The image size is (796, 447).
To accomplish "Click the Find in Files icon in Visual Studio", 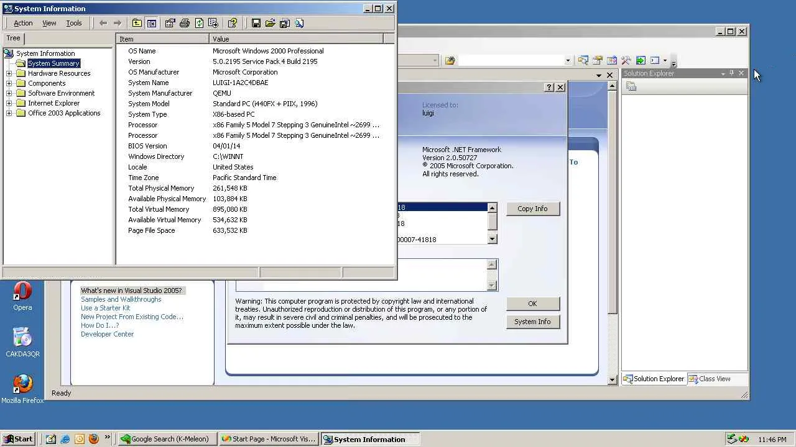I will tap(450, 60).
